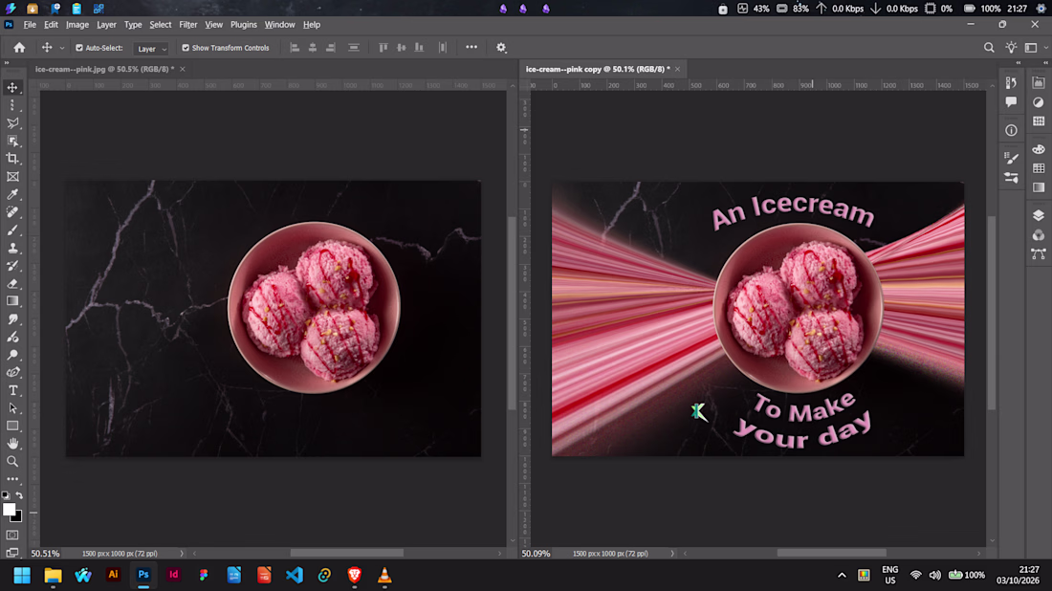Select the Eraser tool
The image size is (1052, 591).
pyautogui.click(x=12, y=284)
